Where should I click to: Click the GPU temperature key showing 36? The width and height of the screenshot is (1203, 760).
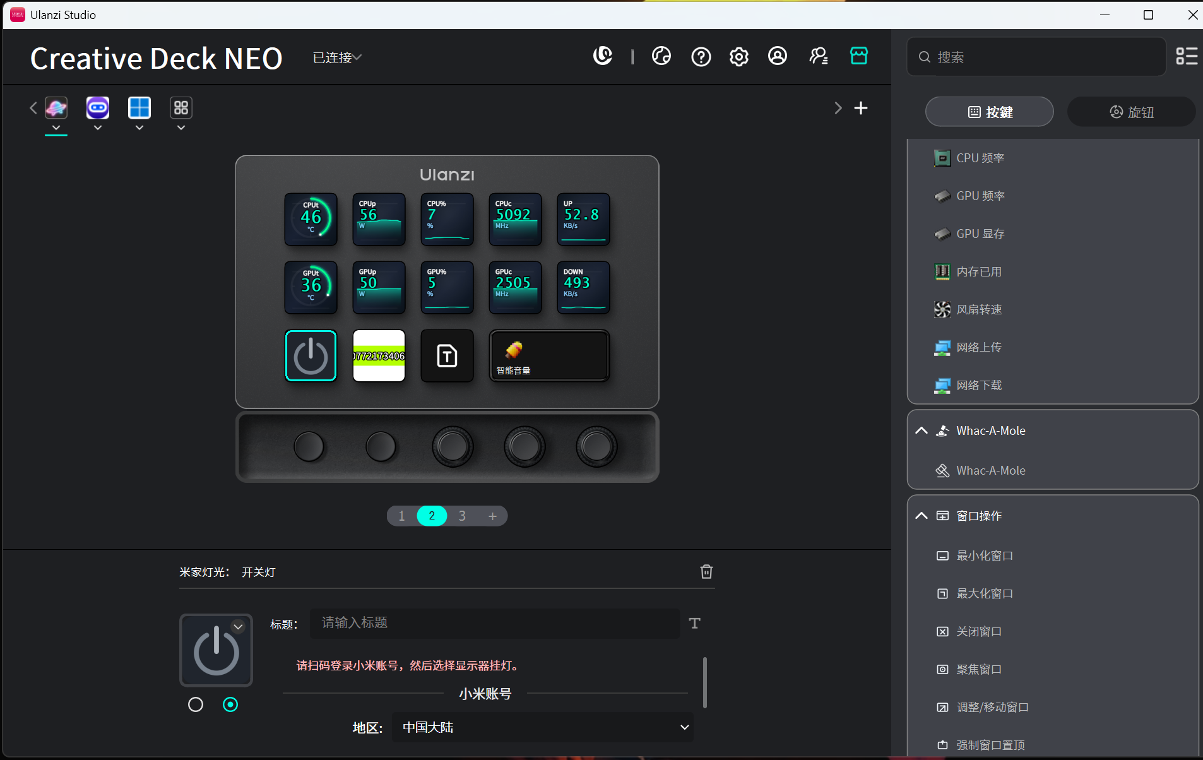coord(311,287)
